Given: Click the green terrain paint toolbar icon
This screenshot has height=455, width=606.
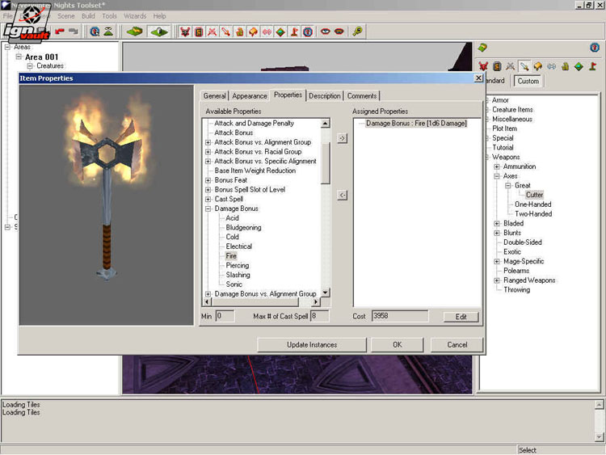Looking at the screenshot, I should 134,32.
